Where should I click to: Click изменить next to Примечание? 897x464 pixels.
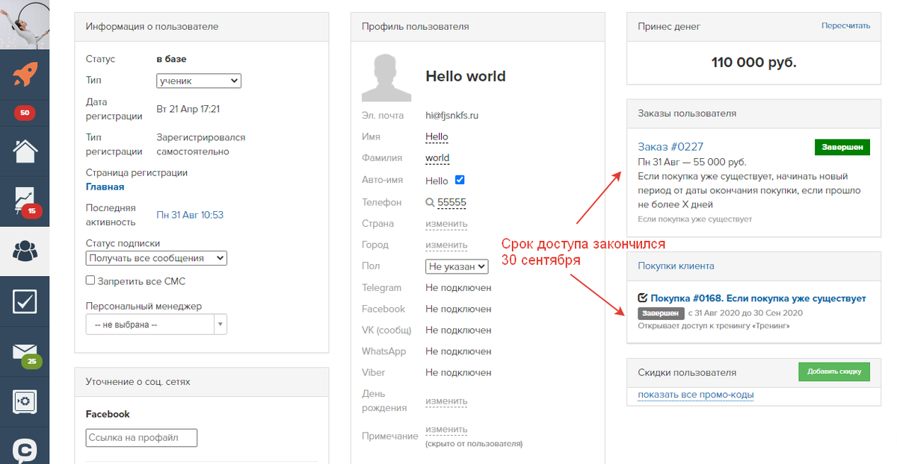446,429
